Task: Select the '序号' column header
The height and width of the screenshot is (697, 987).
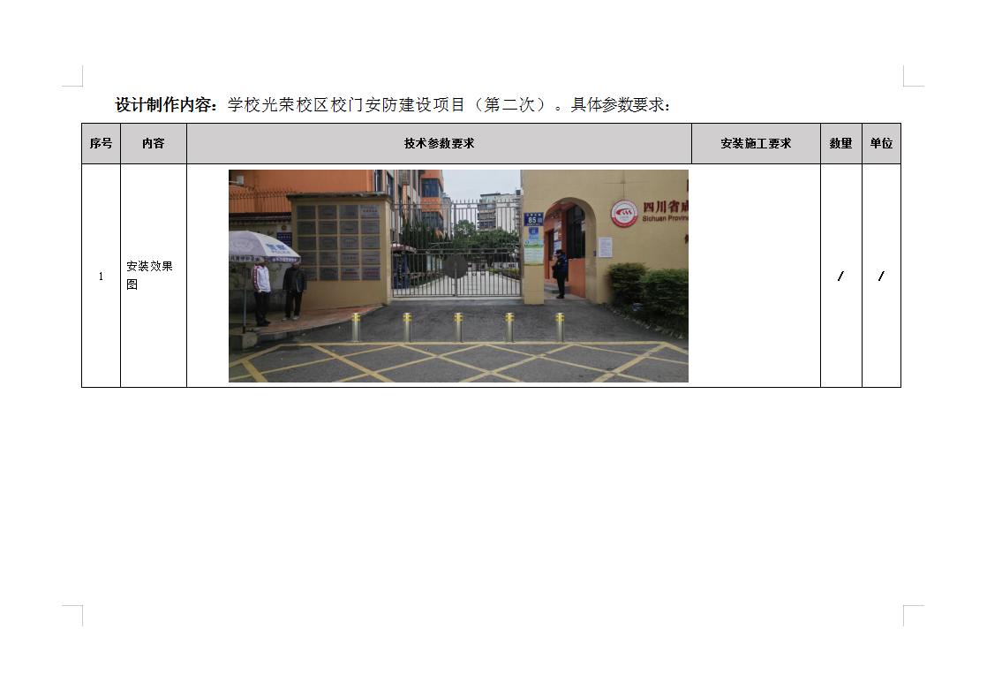Action: tap(101, 144)
